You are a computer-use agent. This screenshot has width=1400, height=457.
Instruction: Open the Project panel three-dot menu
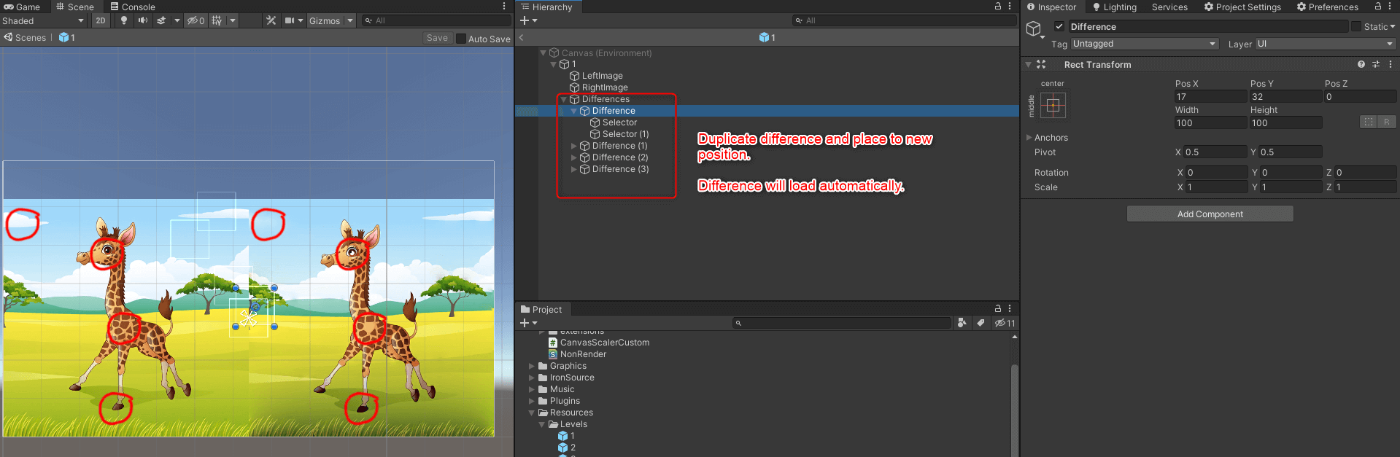tap(1010, 308)
